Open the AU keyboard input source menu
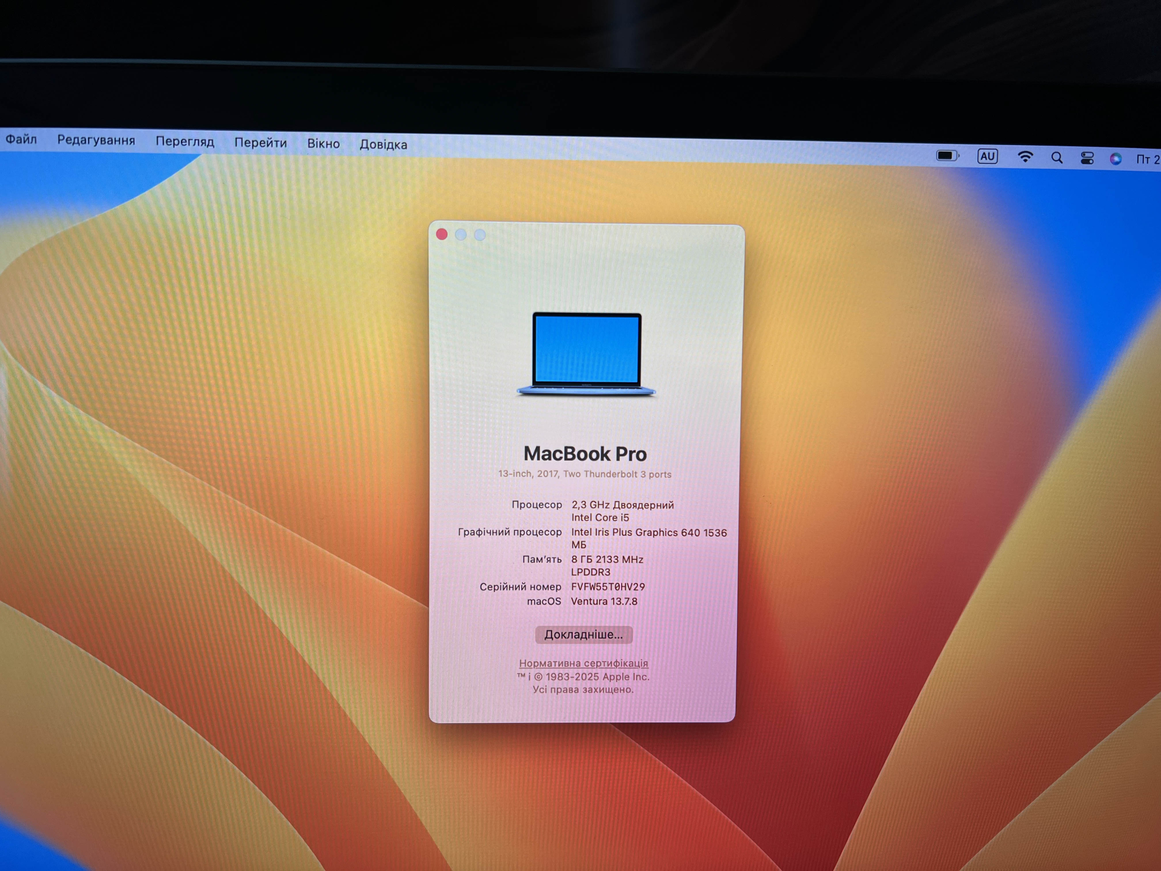Viewport: 1161px width, 871px height. [x=987, y=156]
